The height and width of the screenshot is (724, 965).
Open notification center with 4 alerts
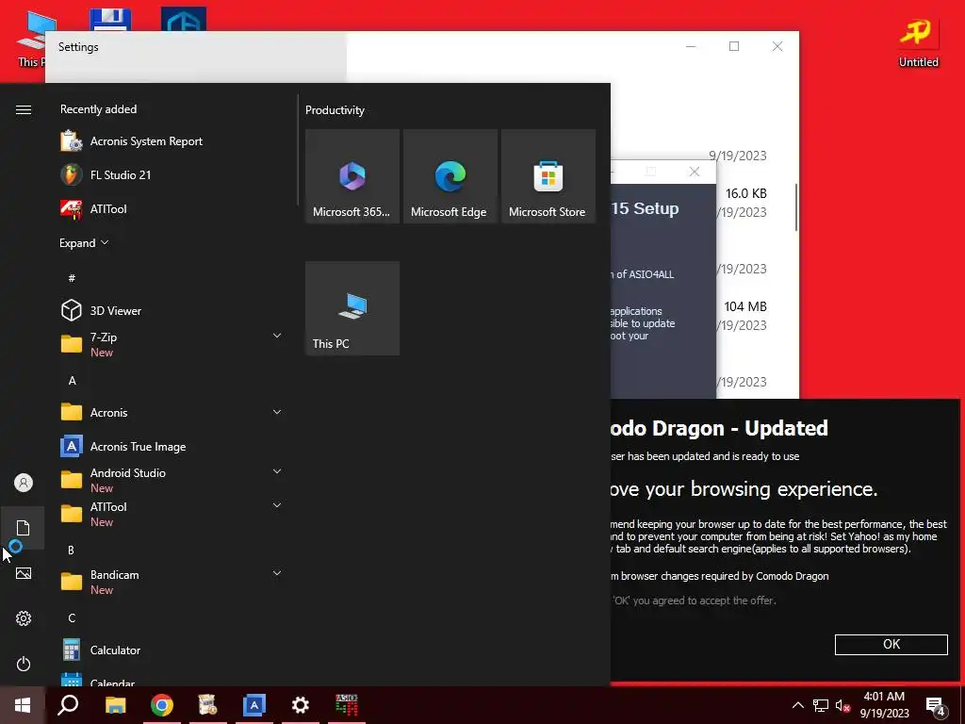coord(936,705)
